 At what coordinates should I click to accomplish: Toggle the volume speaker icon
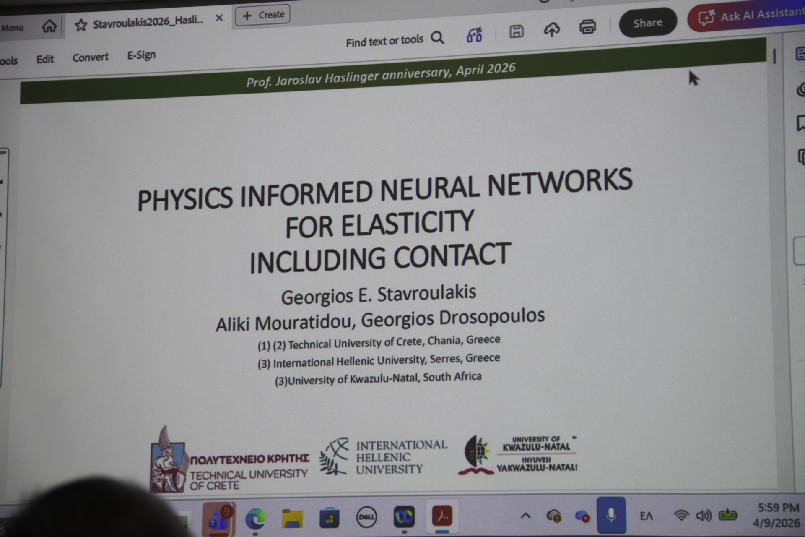[x=703, y=515]
